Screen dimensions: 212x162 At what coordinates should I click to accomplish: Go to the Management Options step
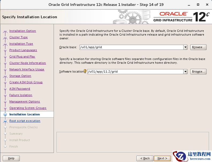pos(25,101)
